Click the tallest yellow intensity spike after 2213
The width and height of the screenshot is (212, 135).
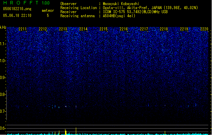click(x=76, y=131)
